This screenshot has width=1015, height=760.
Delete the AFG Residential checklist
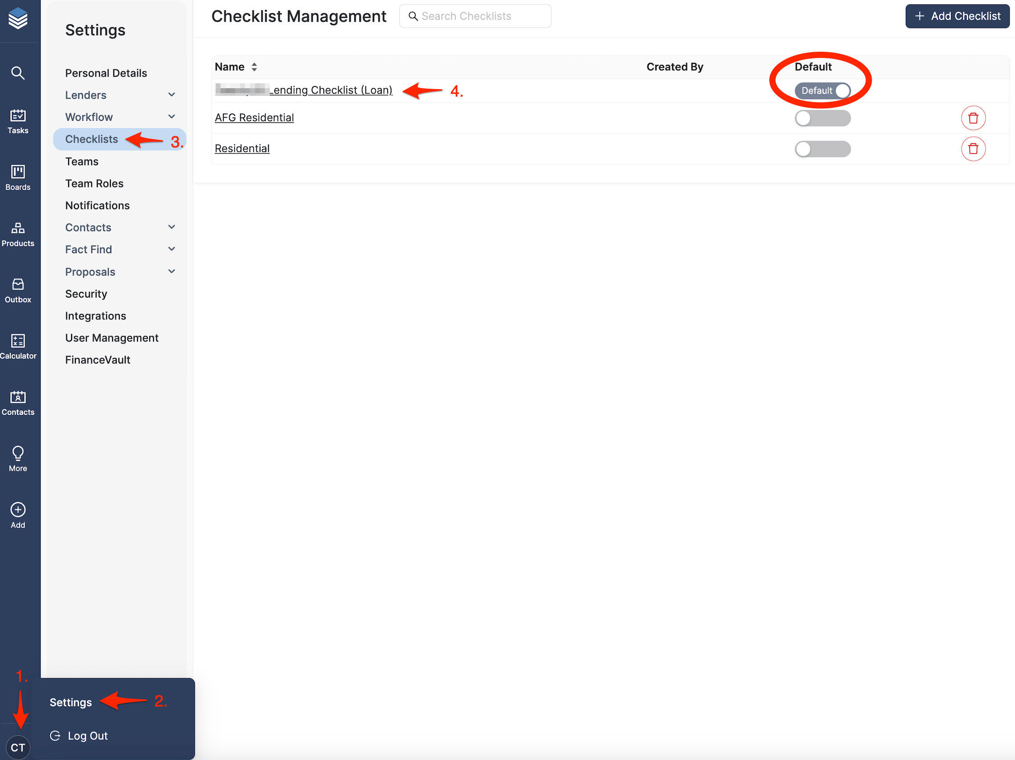[x=973, y=118]
